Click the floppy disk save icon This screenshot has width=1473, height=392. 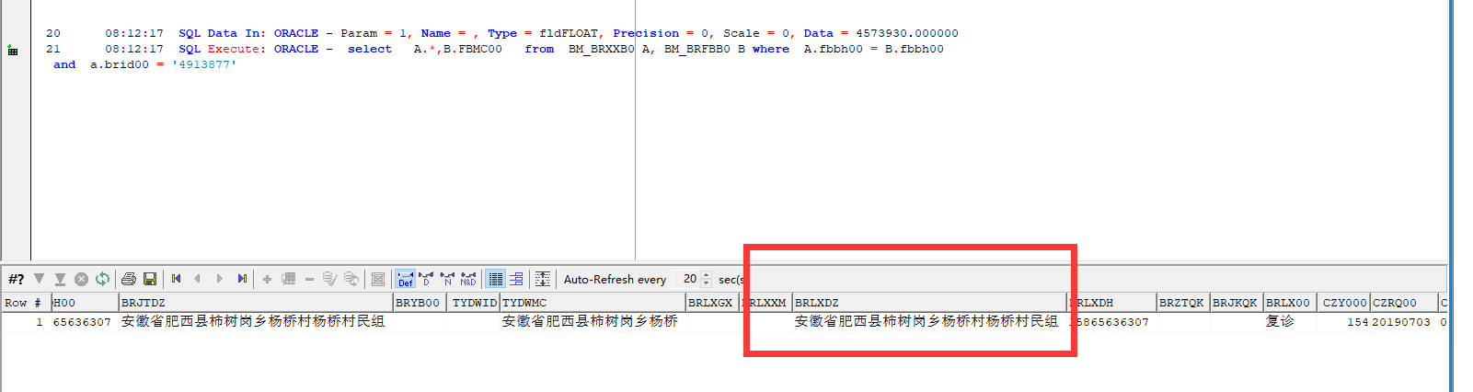click(x=150, y=279)
